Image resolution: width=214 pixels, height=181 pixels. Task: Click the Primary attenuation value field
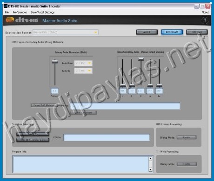[54, 91]
